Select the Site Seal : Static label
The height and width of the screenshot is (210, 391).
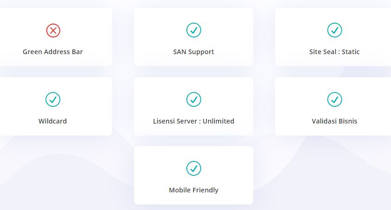[334, 52]
